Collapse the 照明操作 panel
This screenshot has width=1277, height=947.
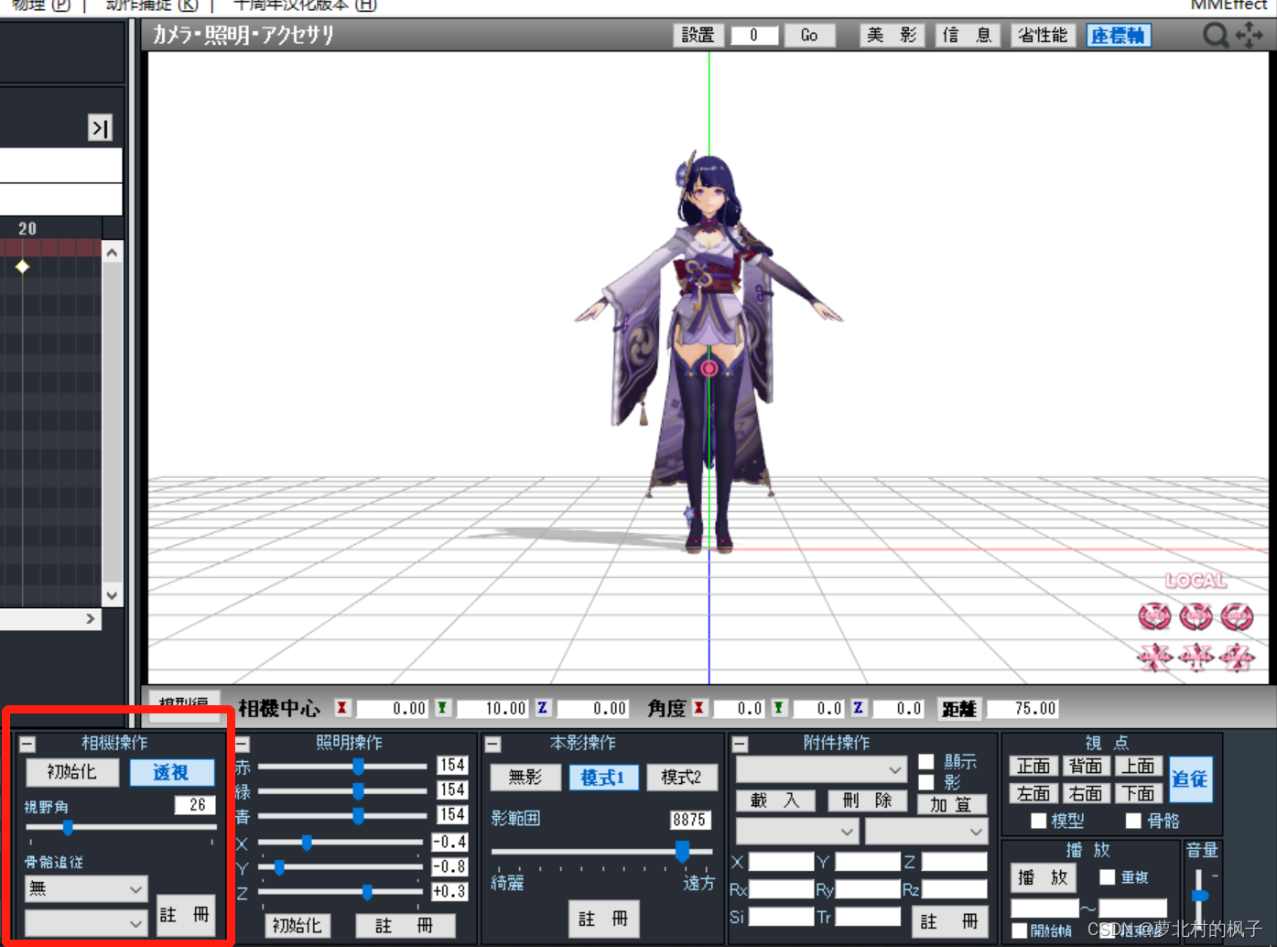pos(242,744)
